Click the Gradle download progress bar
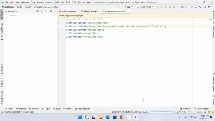215x121 pixels. pos(161,112)
